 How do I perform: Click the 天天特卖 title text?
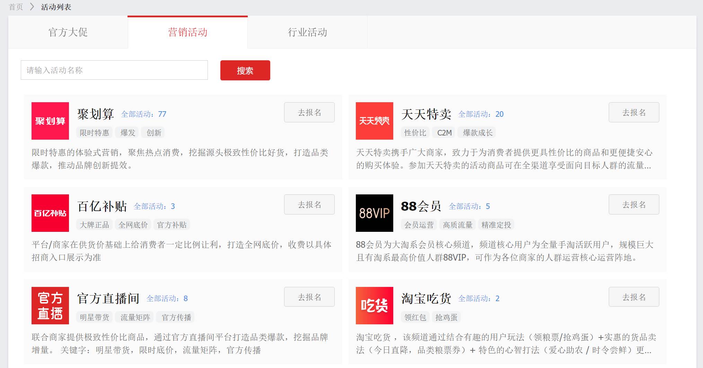pyautogui.click(x=427, y=114)
